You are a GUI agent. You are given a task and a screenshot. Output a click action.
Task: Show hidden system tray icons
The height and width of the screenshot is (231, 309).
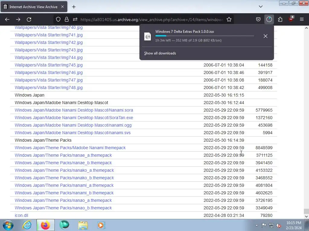tap(256, 225)
